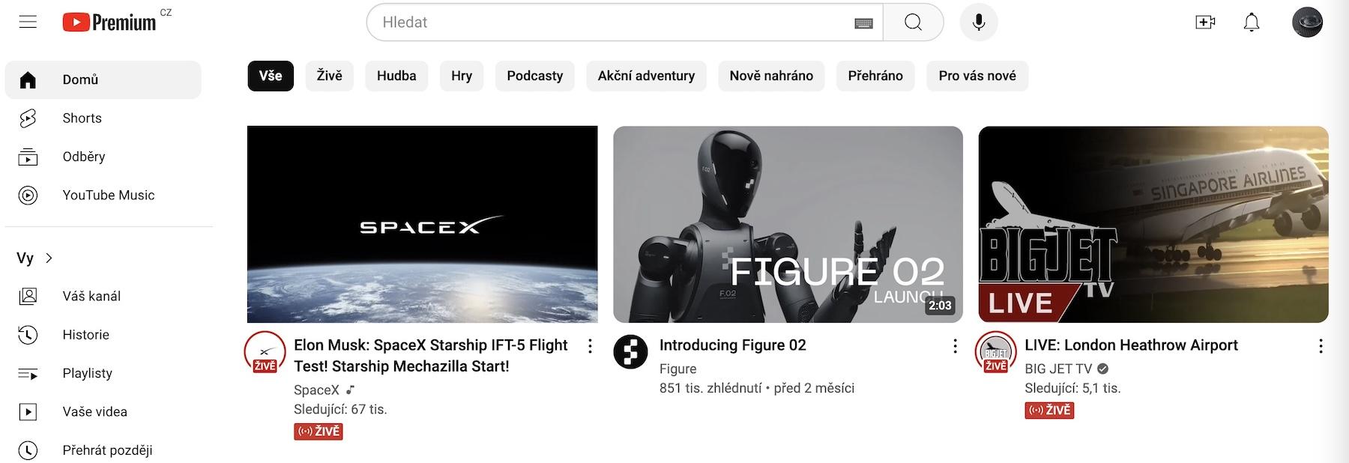Click the YouTube Music icon
This screenshot has width=1349, height=463.
click(28, 196)
